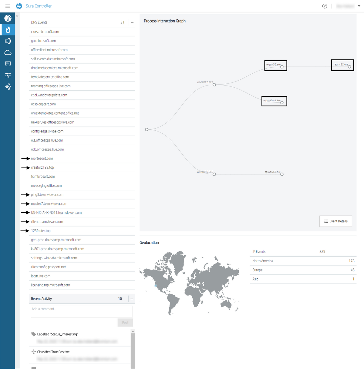The height and width of the screenshot is (369, 364).
Task: Collapse the DNS Events section
Action: [x=132, y=22]
